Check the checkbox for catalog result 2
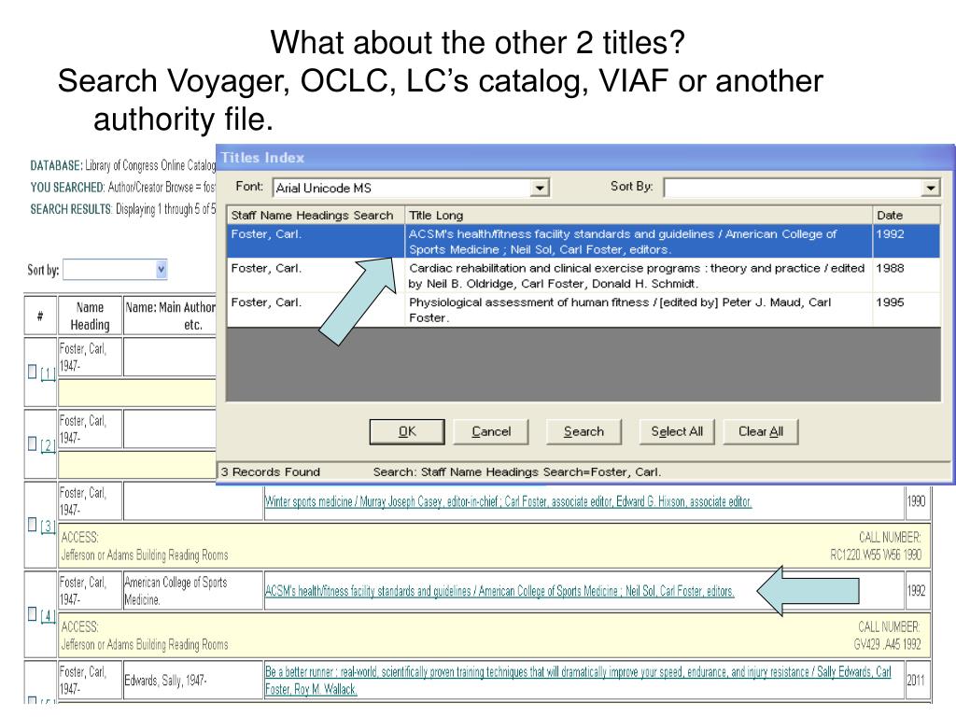956x717 pixels. point(33,443)
